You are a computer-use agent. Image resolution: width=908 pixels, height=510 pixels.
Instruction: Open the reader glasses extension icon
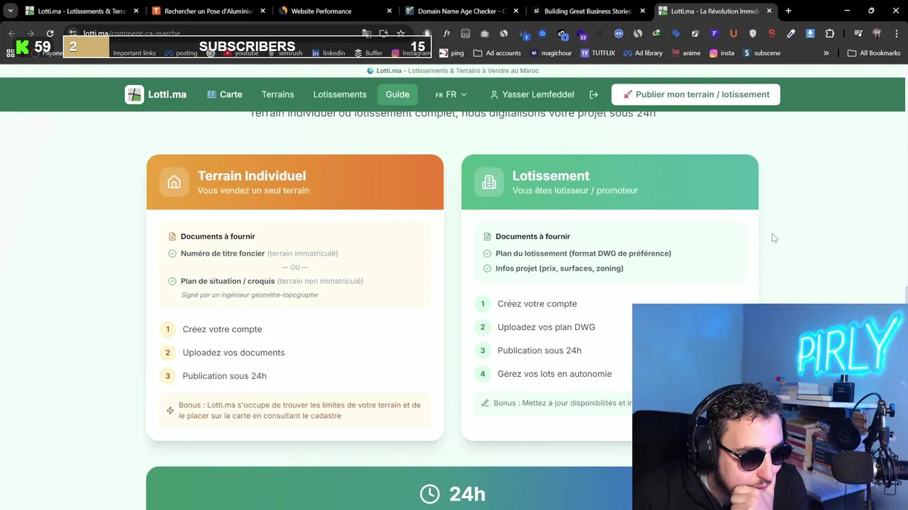click(465, 33)
